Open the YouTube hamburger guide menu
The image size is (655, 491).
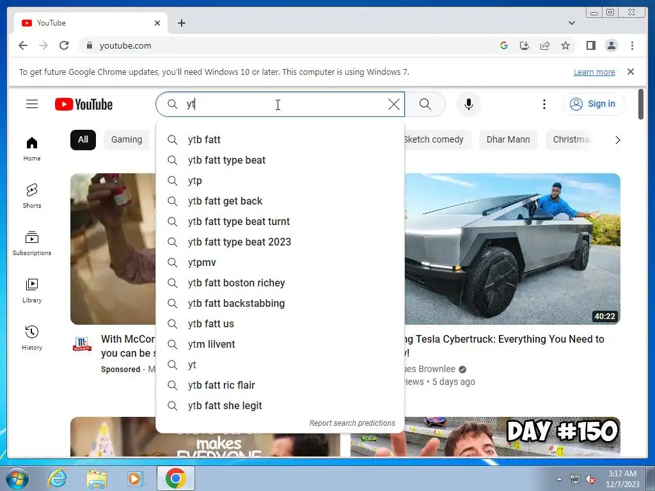pyautogui.click(x=32, y=104)
